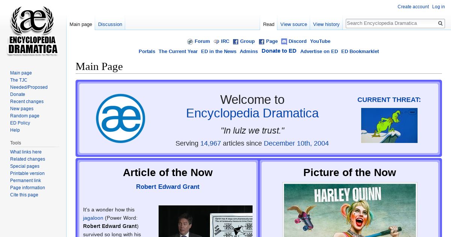The image size is (451, 237).
Task: Click the Encyclopedia Dramatica welcome title link
Action: coord(252,113)
